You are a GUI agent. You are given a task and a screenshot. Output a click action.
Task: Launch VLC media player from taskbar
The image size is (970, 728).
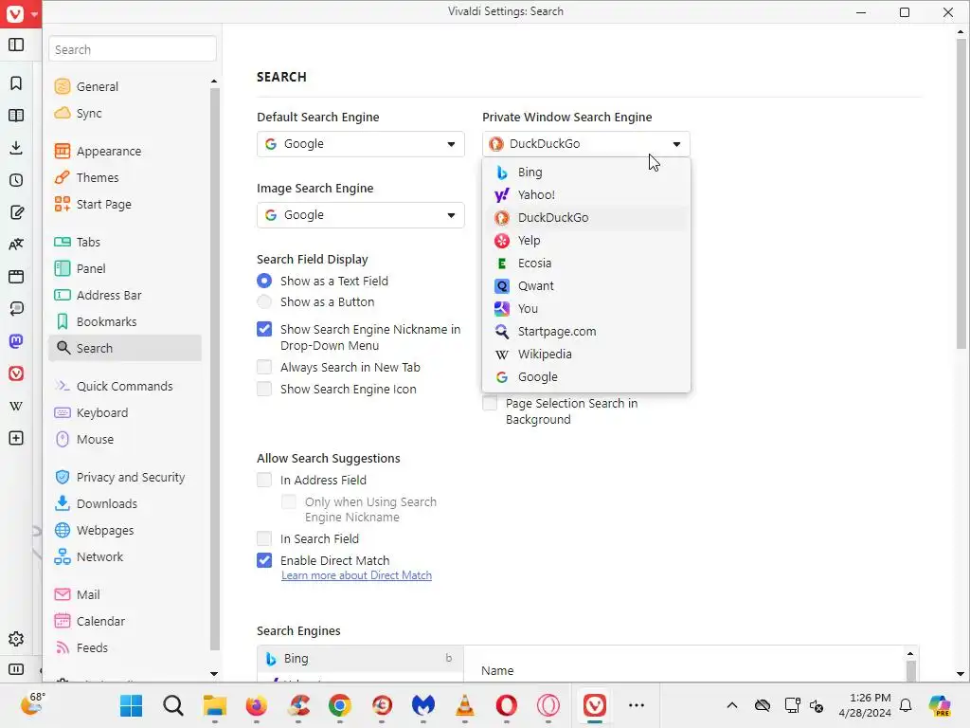464,705
